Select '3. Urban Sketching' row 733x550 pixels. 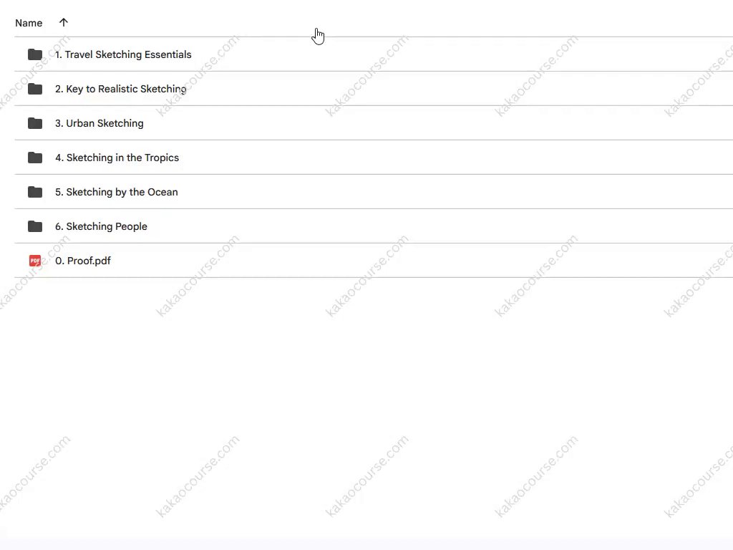pos(374,123)
